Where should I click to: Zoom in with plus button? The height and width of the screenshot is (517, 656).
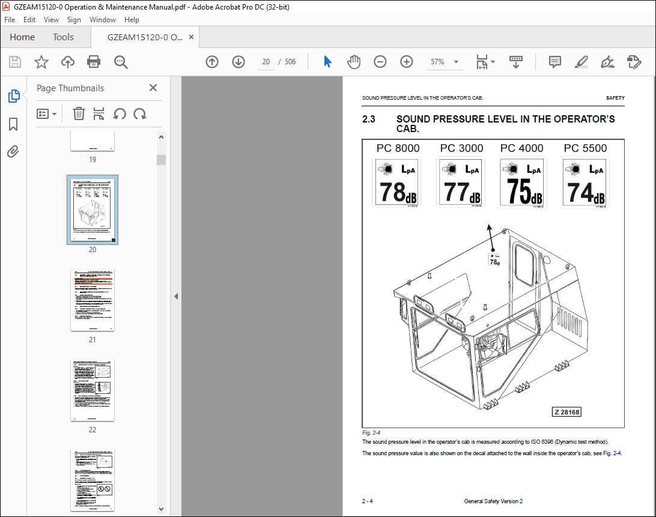[x=406, y=62]
